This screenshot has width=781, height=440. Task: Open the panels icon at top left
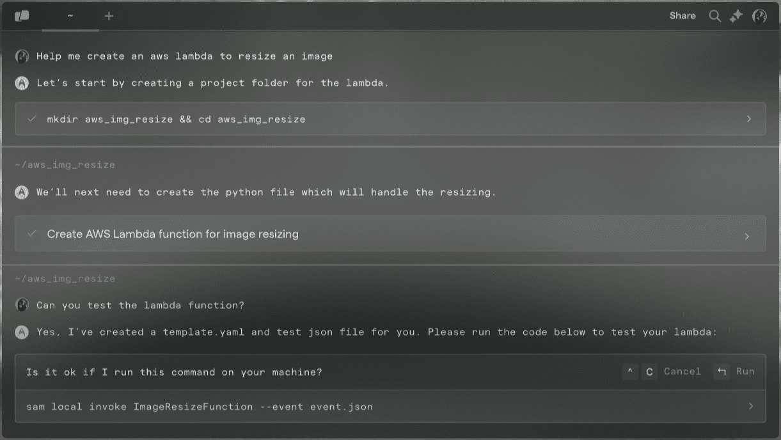click(22, 16)
